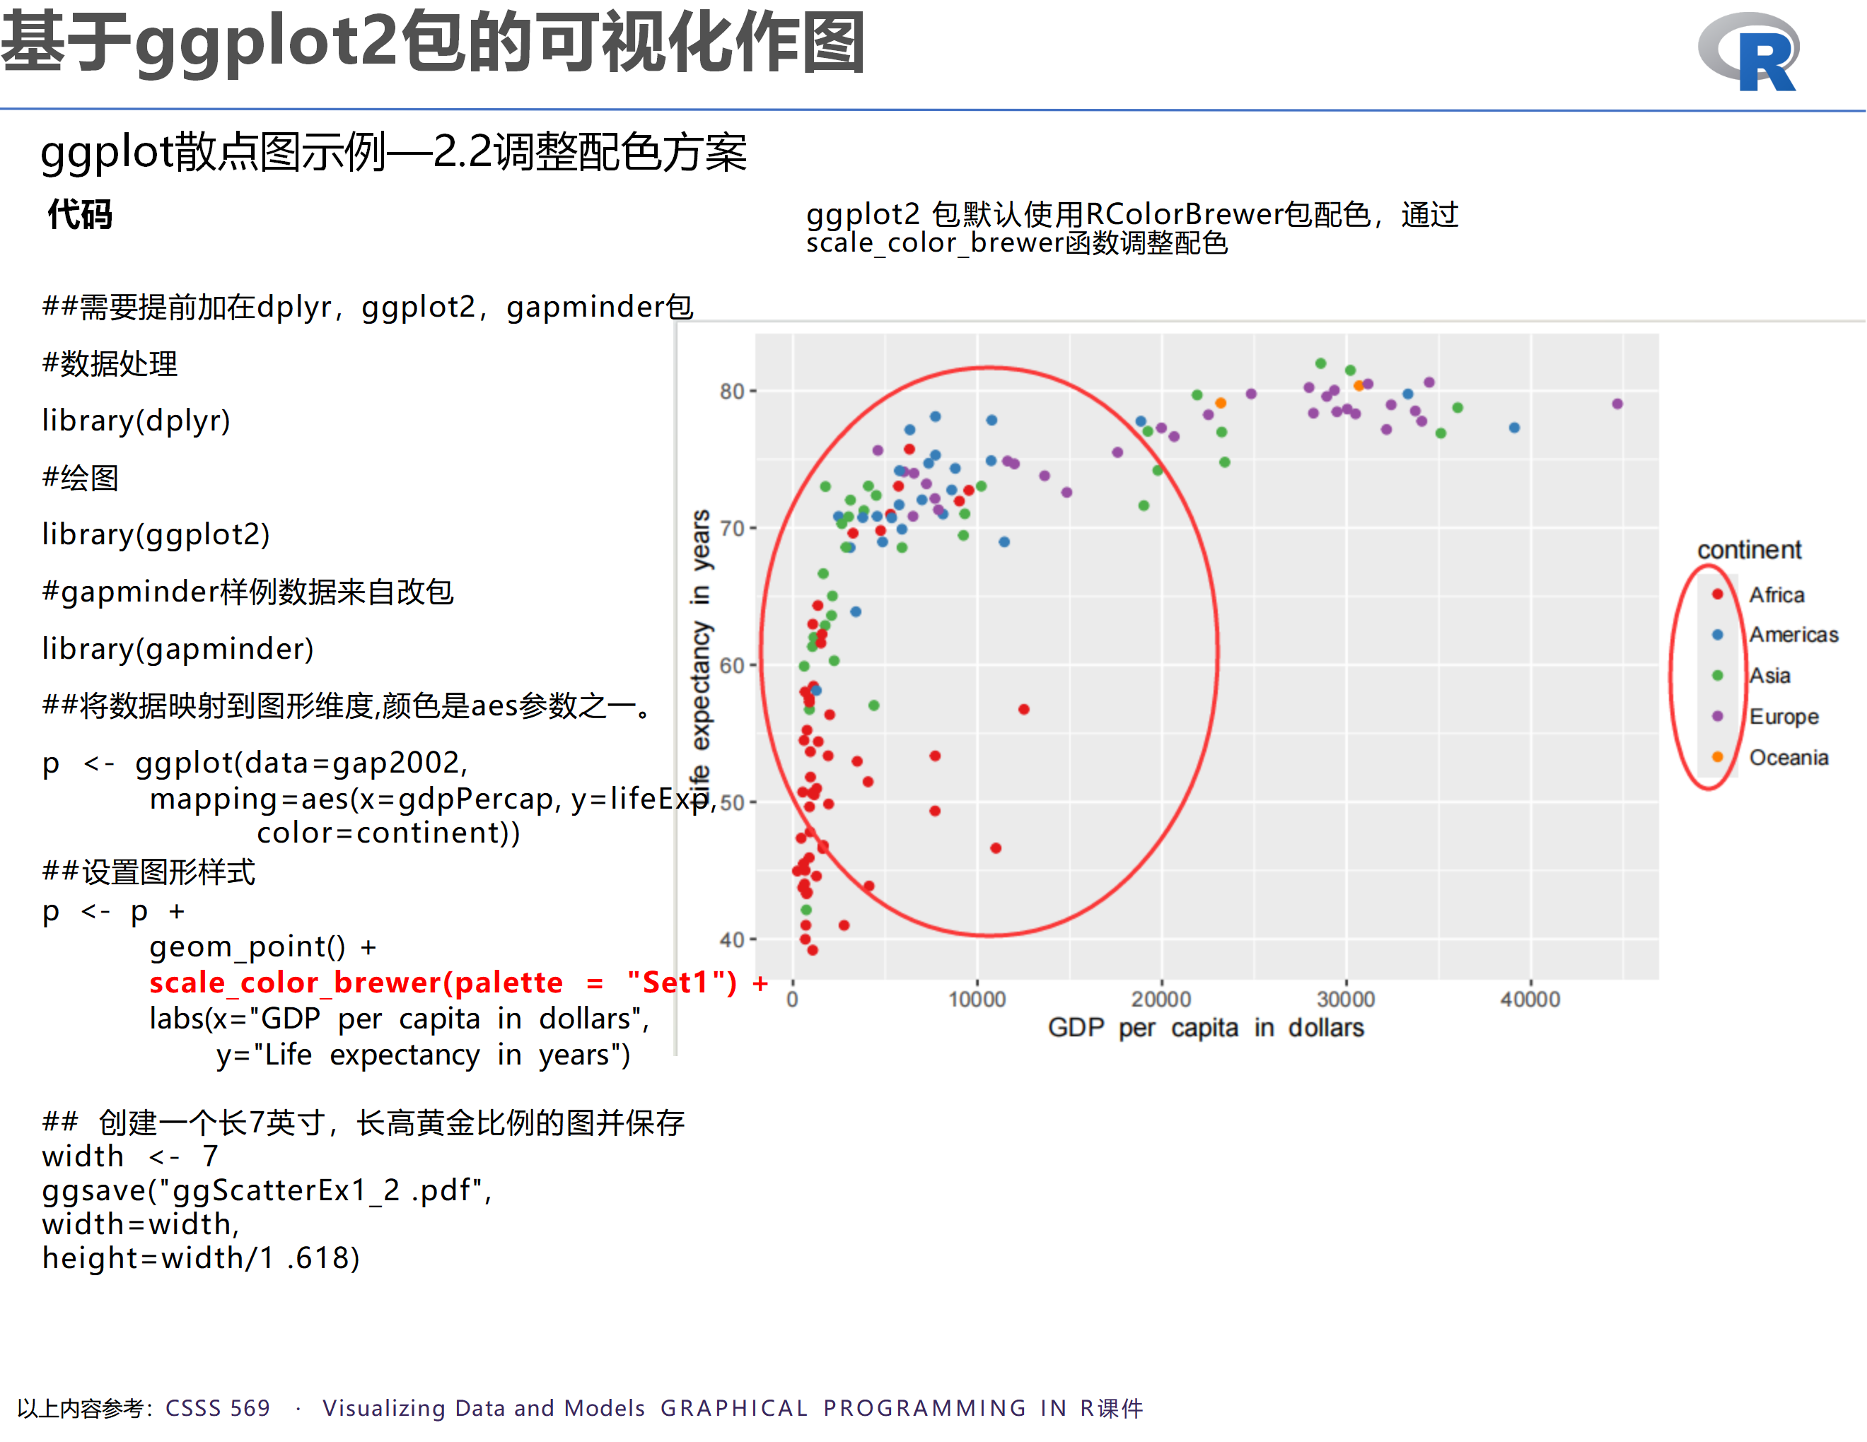
Task: Click the comment "##将数据映射到图形维度,颜色是aes参数之一。"
Action: (349, 706)
